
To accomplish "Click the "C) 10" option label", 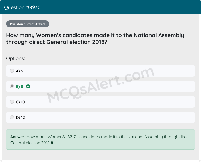I will pyautogui.click(x=20, y=102).
